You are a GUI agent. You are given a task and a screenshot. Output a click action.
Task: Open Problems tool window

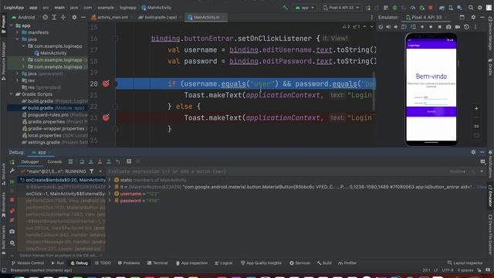129,263
